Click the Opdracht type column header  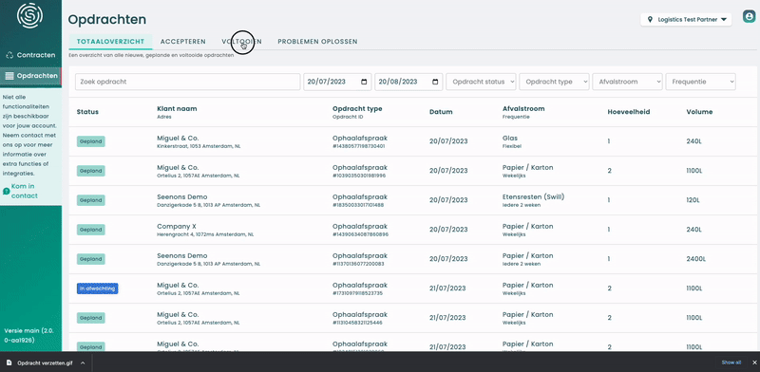pyautogui.click(x=357, y=109)
